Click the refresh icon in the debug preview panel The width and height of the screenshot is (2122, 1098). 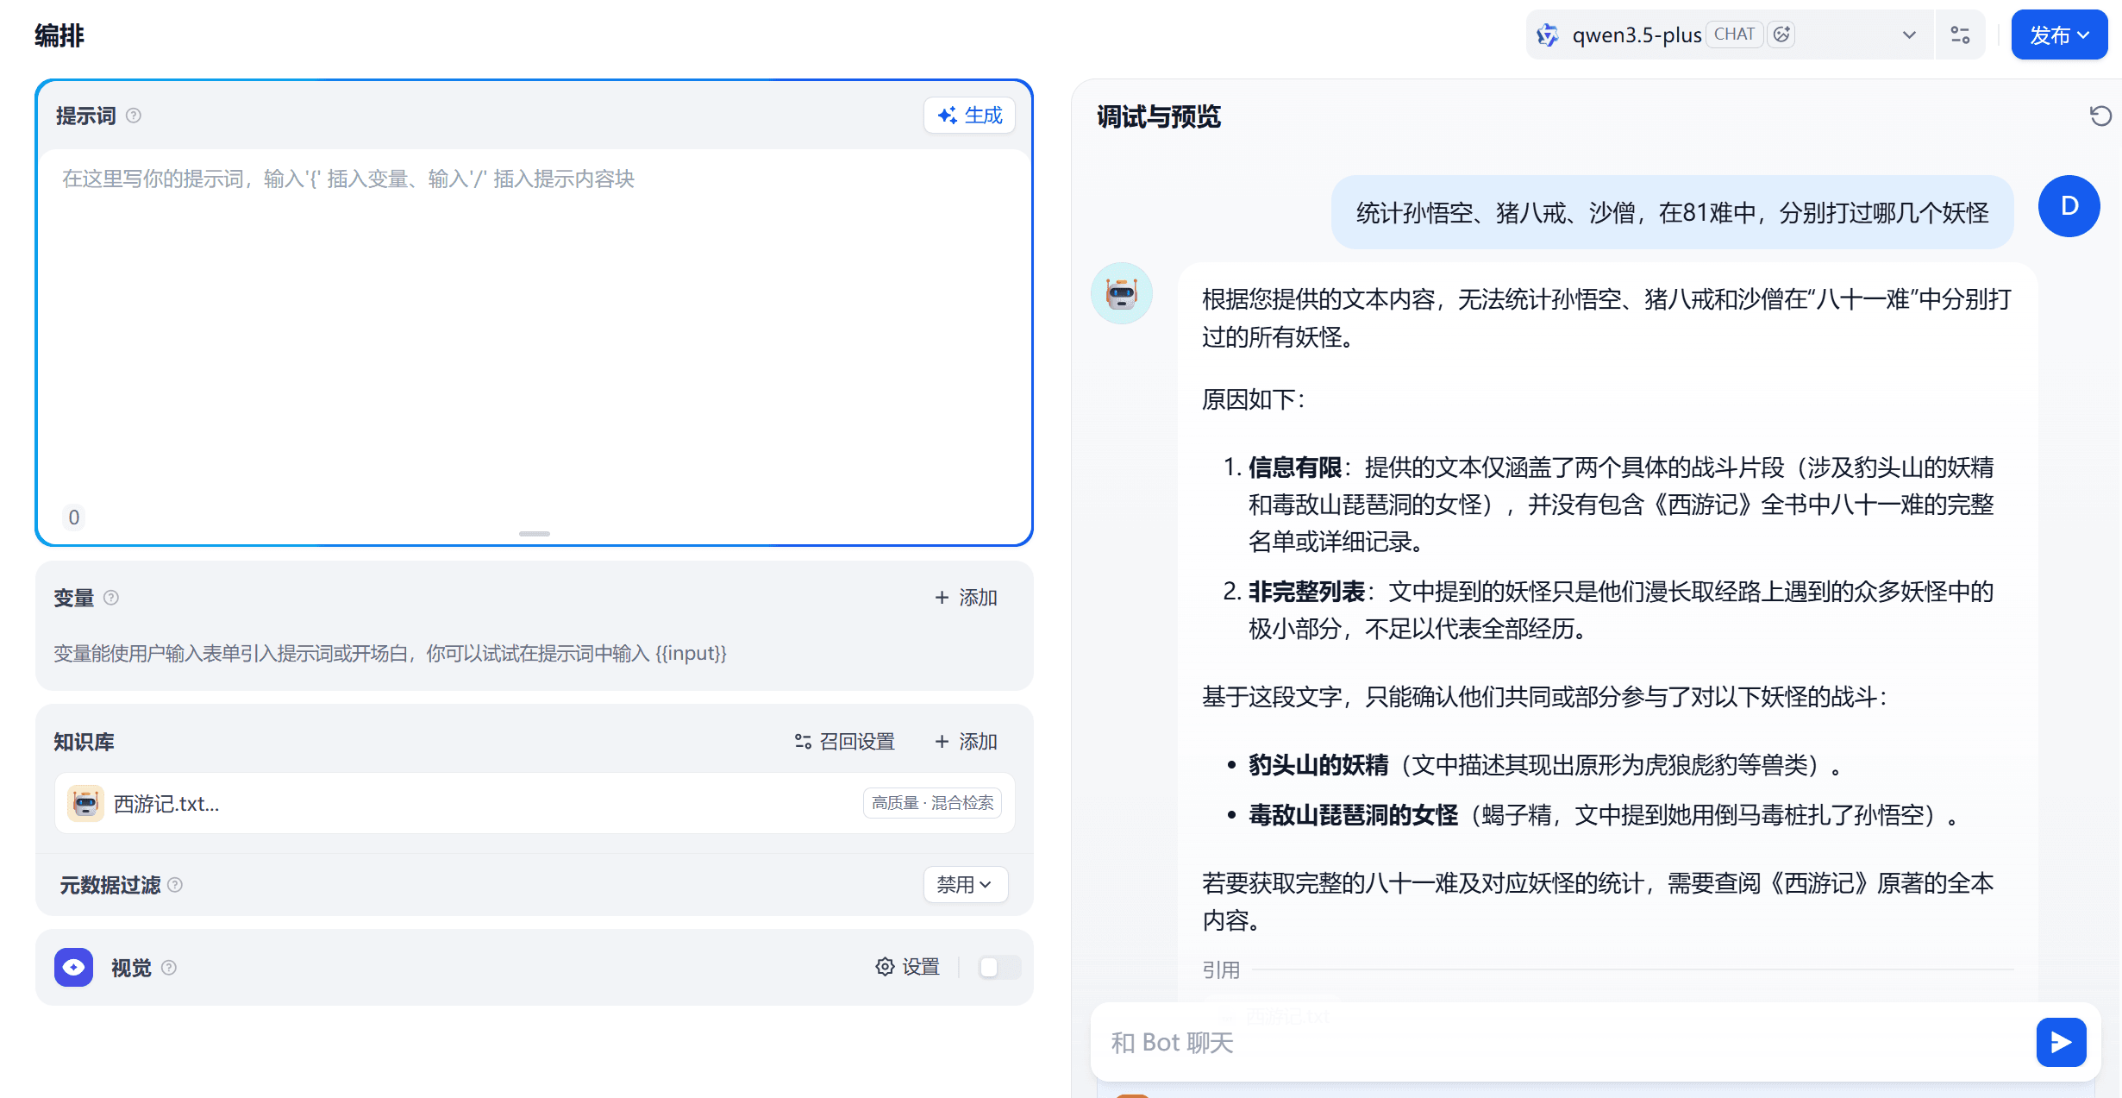point(2100,116)
